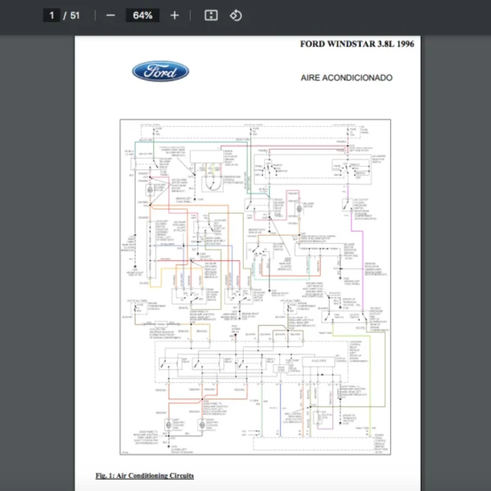
Task: Click the FORD WINDSTAR 3.8L 1996 header
Action: pyautogui.click(x=357, y=43)
